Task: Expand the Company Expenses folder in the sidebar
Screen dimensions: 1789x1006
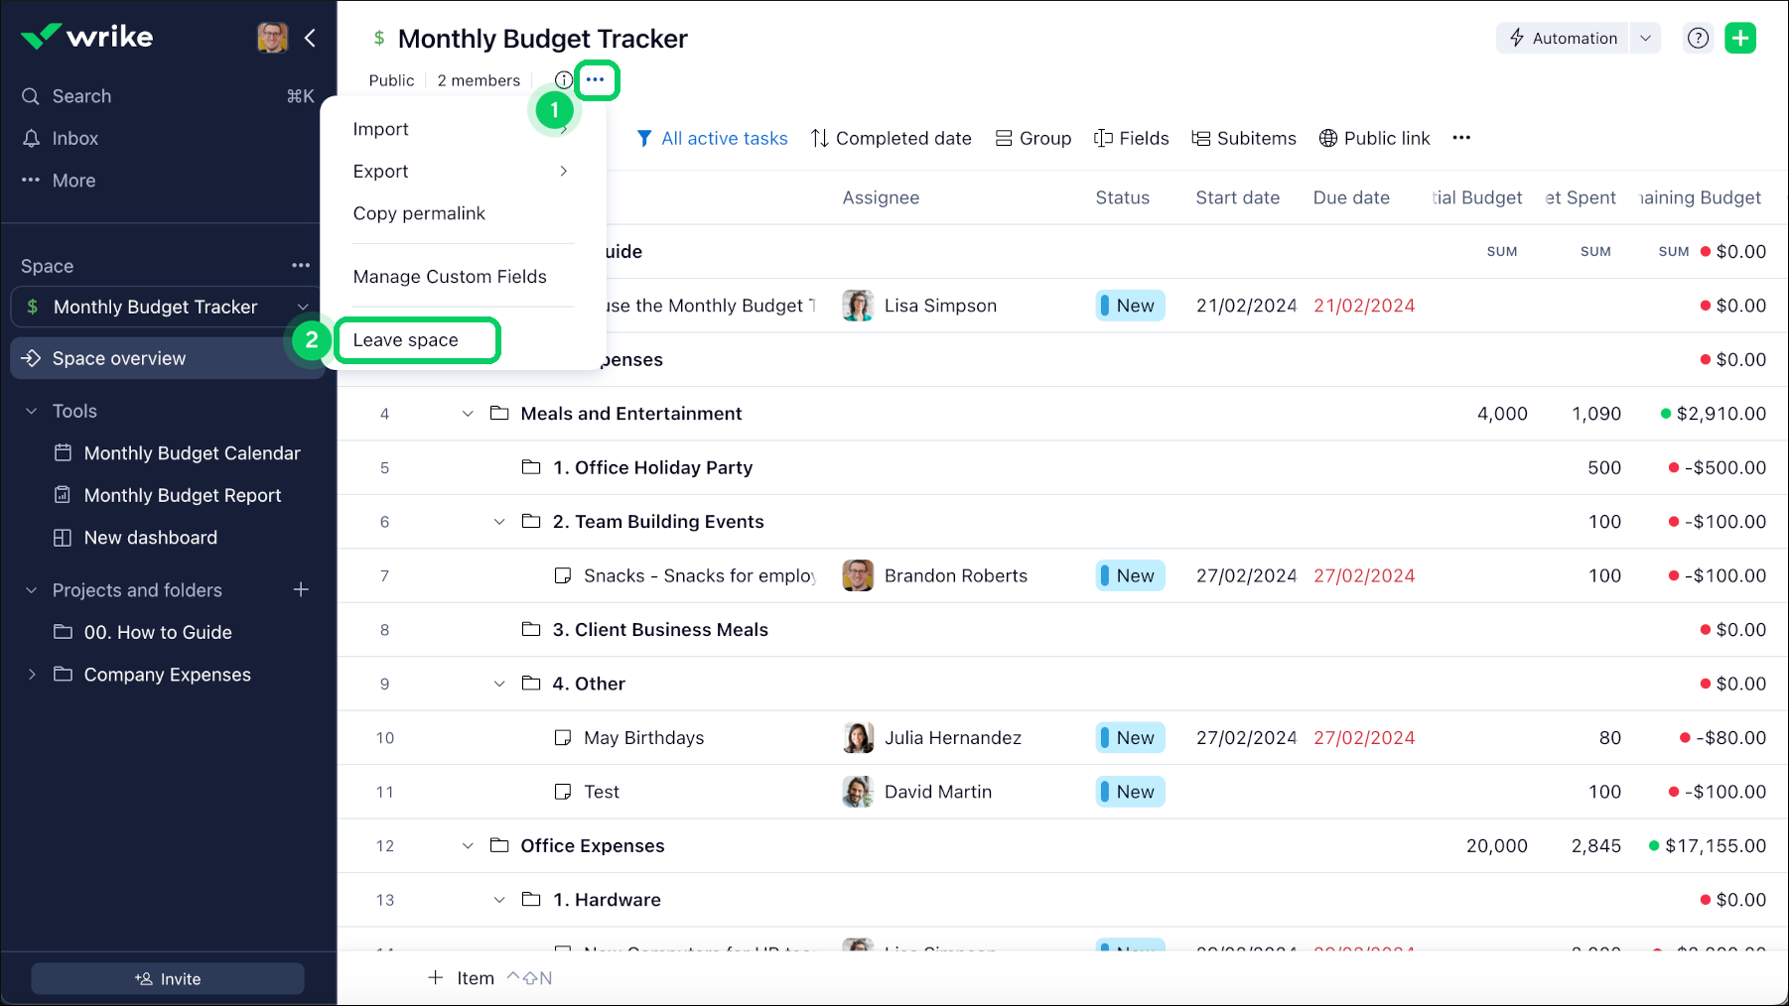Action: click(x=32, y=675)
